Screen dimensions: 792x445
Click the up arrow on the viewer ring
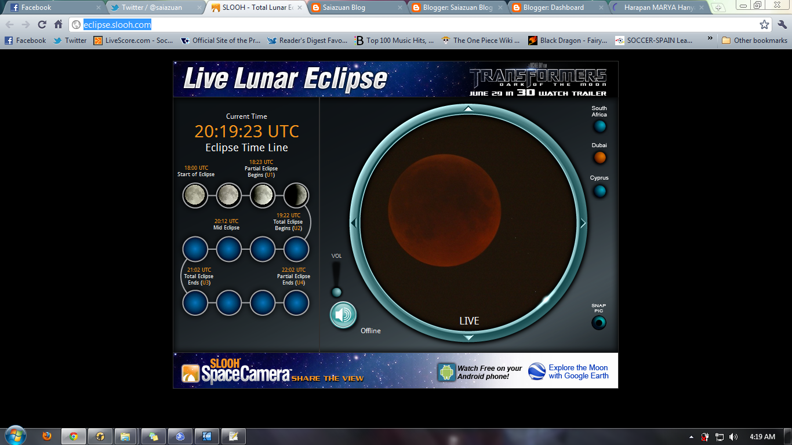tap(468, 108)
